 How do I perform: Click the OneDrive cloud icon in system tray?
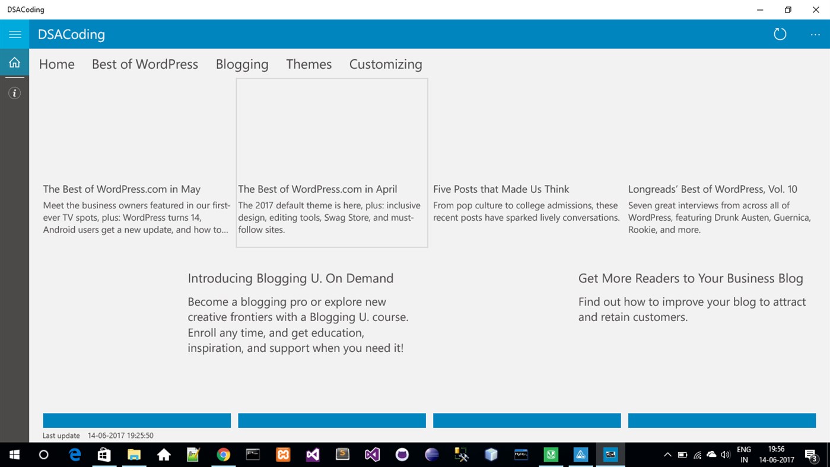[x=711, y=455]
